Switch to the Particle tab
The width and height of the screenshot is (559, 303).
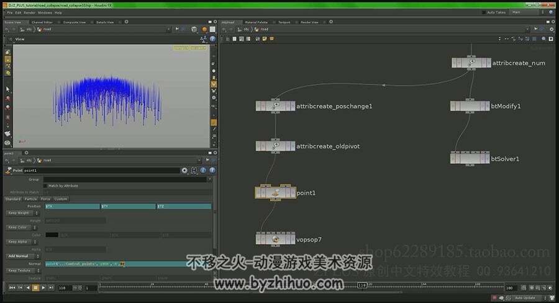[x=30, y=199]
